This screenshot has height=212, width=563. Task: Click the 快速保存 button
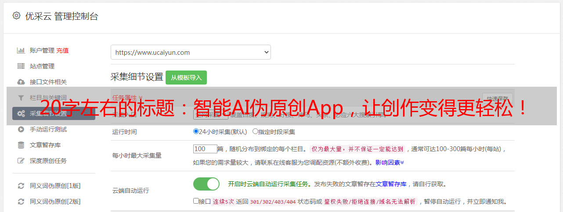tap(497, 98)
